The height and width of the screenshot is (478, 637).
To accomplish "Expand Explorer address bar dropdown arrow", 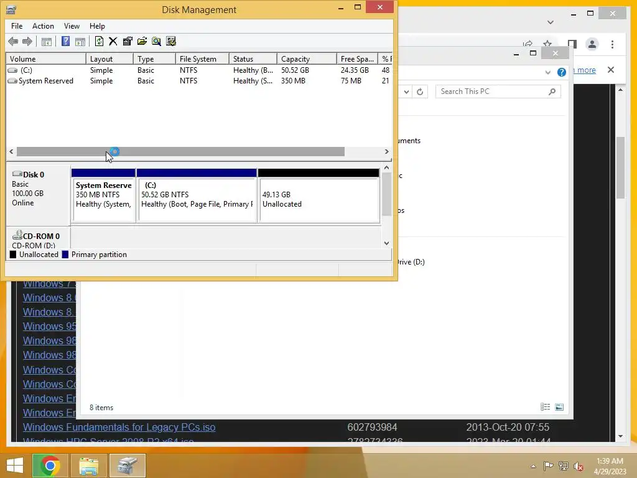I will tap(406, 92).
